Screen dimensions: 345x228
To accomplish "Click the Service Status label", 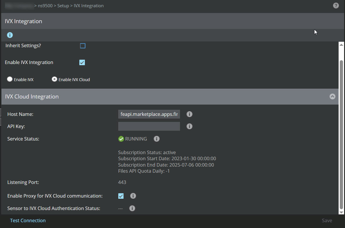I will (23, 139).
